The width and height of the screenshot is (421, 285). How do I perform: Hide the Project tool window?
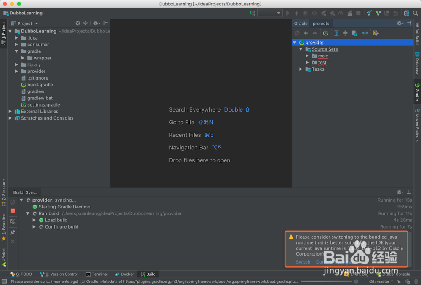pyautogui.click(x=106, y=23)
